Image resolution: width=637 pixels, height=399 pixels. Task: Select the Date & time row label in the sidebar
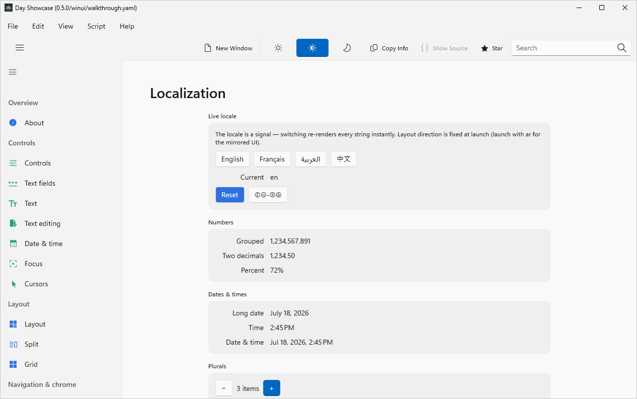point(44,244)
